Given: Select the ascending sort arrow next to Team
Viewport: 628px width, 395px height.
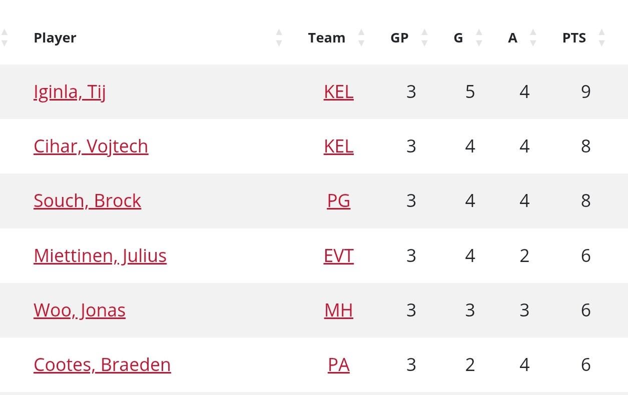Looking at the screenshot, I should (x=361, y=33).
